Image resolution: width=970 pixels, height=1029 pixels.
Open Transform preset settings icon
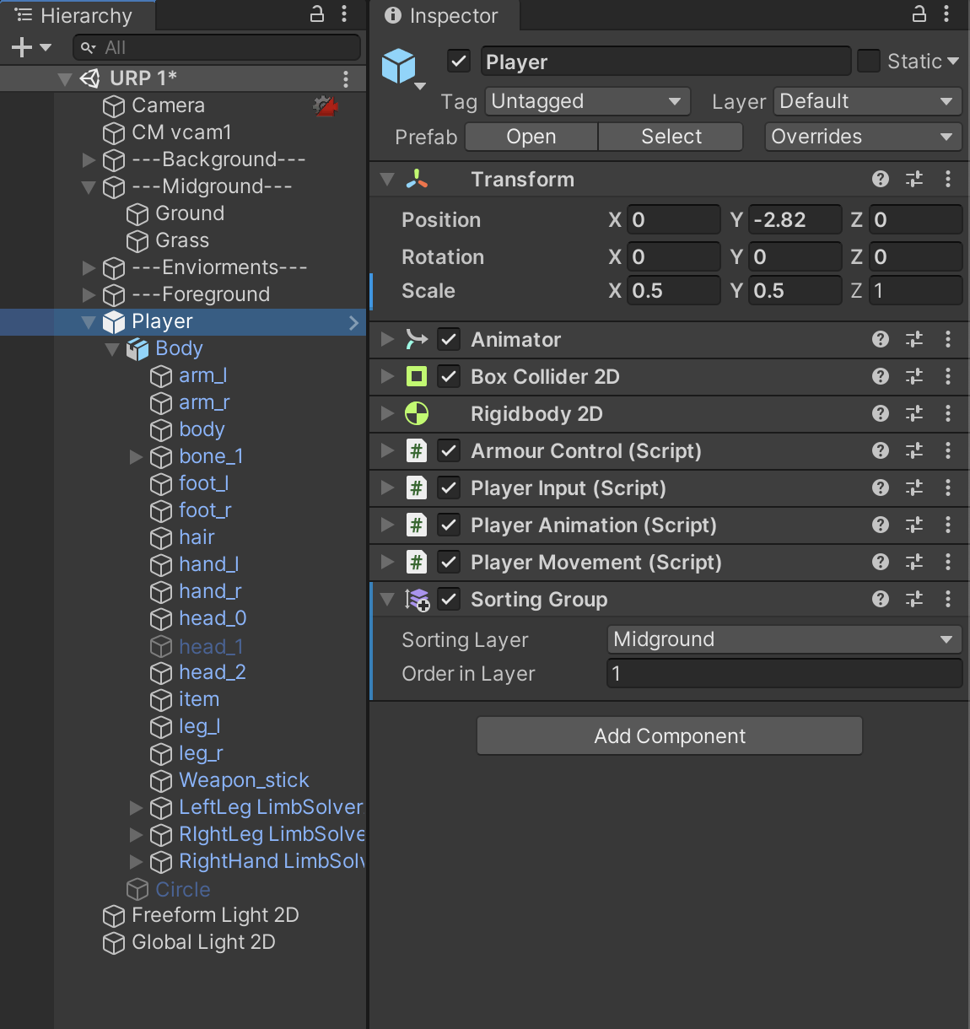pos(914,179)
